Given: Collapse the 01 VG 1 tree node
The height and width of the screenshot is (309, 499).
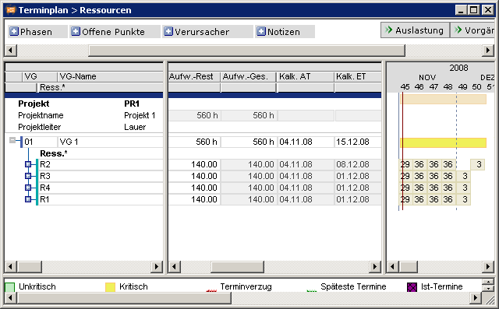Looking at the screenshot, I should click(x=12, y=140).
